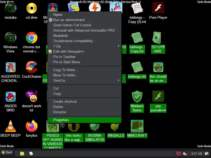Open the Start button
This screenshot has width=211, height=158.
[7, 152]
